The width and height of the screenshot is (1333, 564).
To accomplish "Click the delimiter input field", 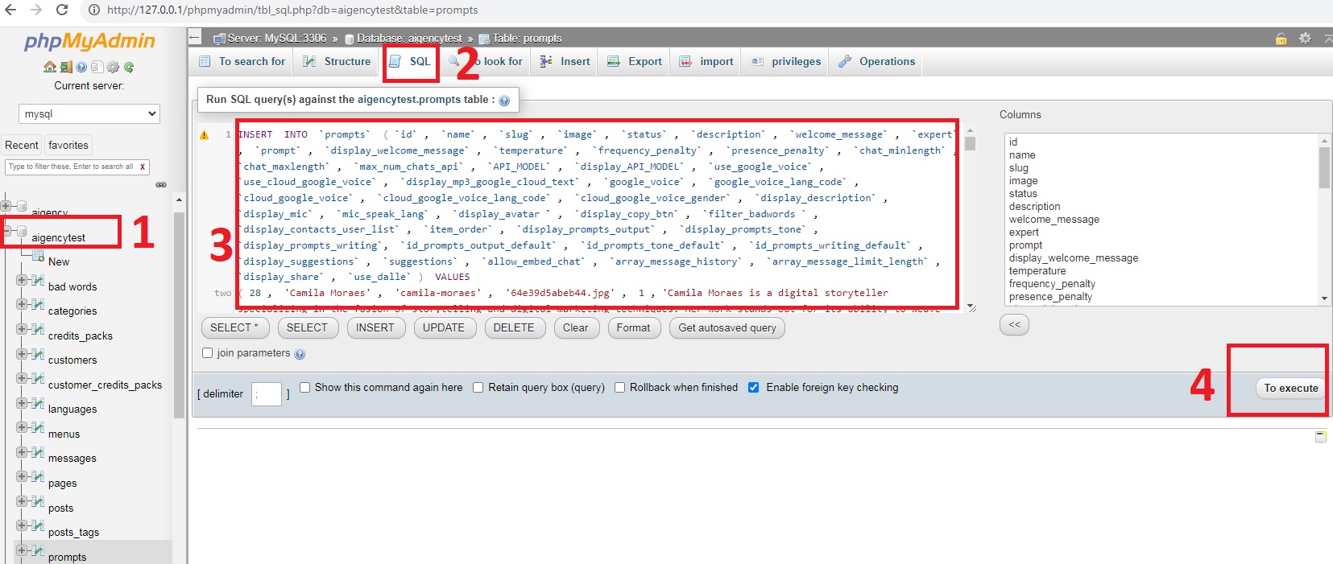I will pyautogui.click(x=266, y=394).
